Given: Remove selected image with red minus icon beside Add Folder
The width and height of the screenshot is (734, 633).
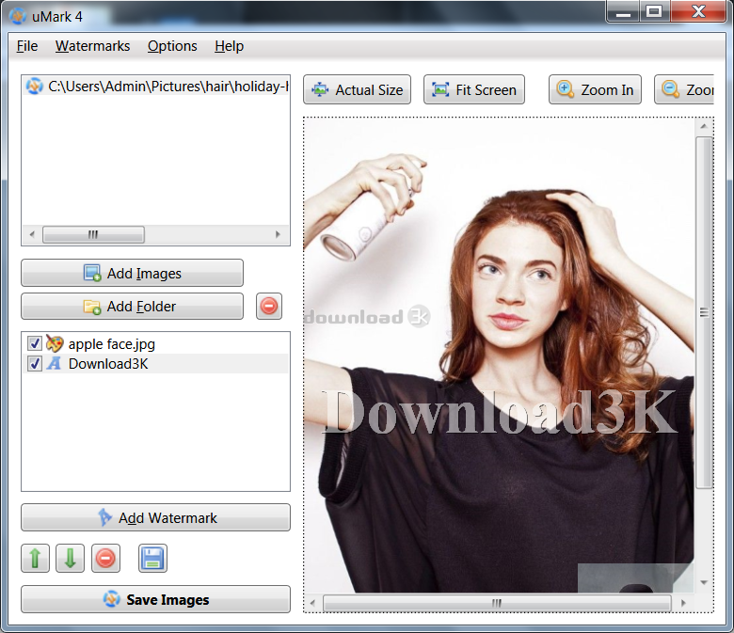Looking at the screenshot, I should coord(269,307).
